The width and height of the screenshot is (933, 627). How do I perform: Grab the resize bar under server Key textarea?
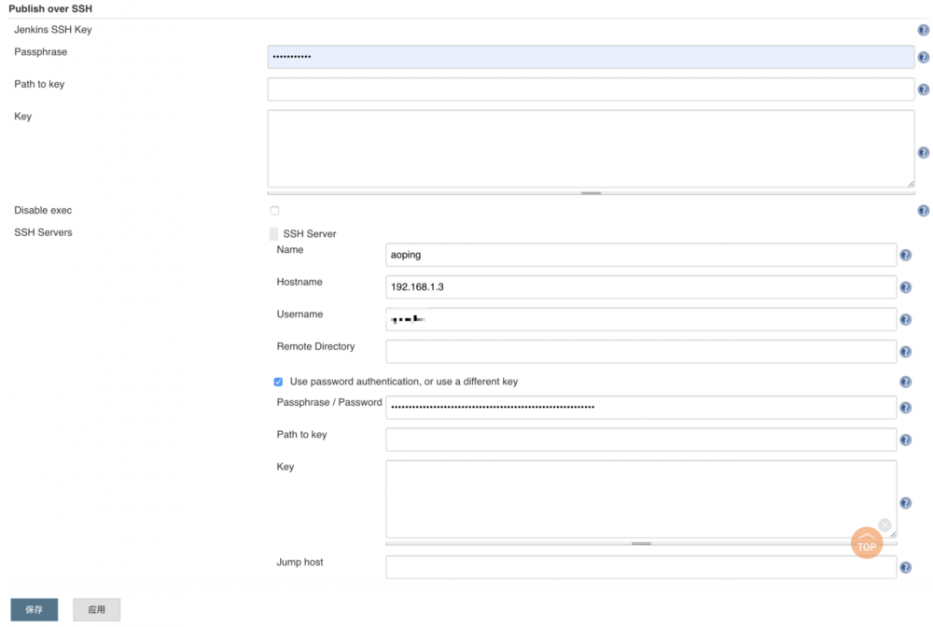point(641,543)
